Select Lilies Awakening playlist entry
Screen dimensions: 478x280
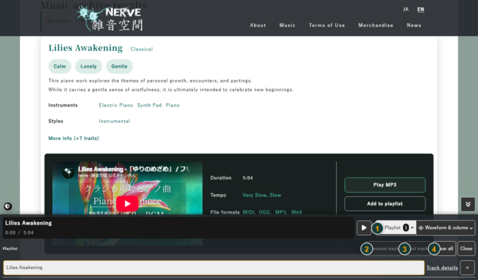214,268
